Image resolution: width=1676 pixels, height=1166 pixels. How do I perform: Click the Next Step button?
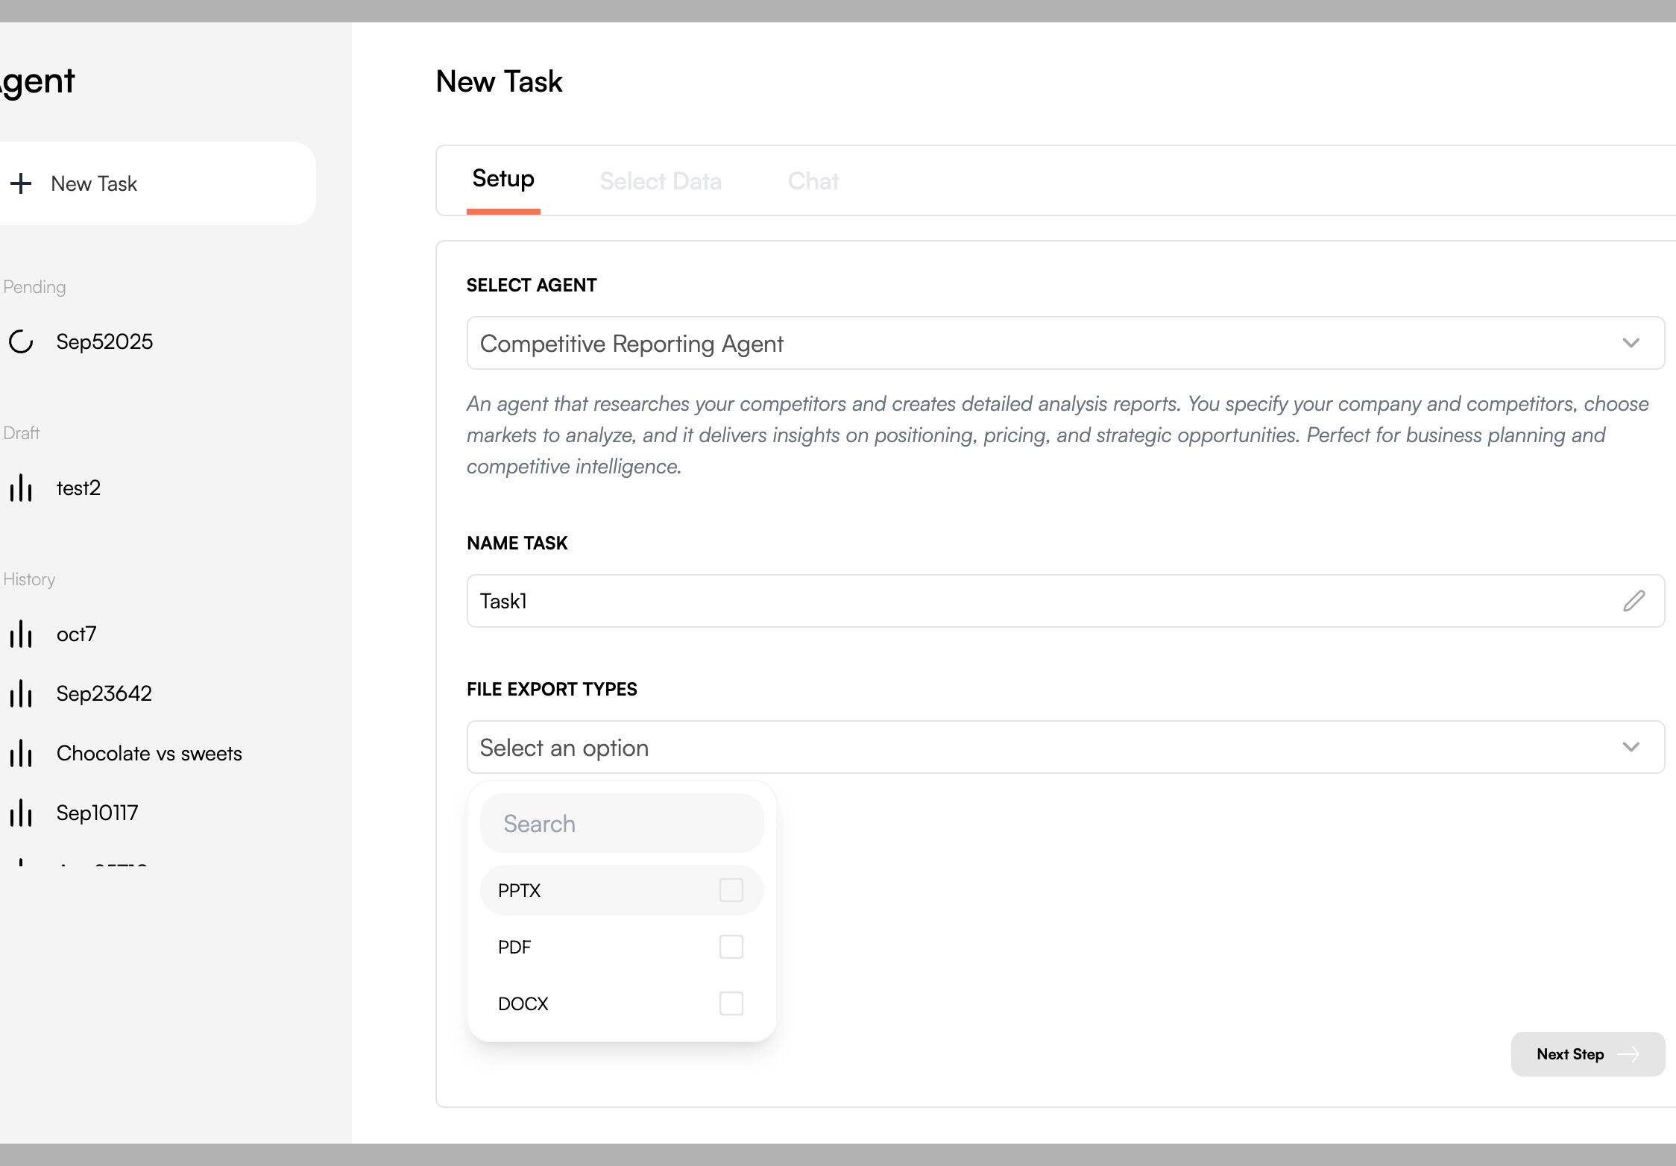click(1587, 1054)
